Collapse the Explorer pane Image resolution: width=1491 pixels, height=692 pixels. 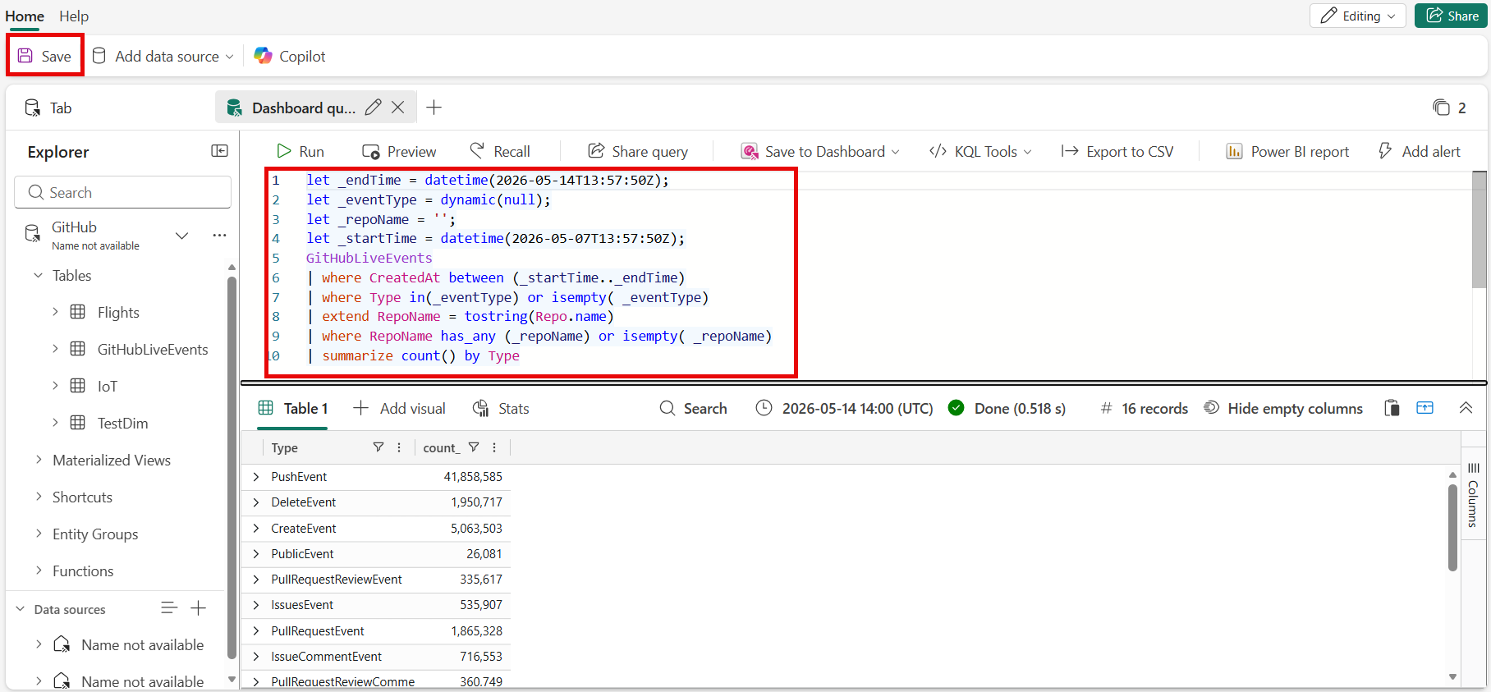(219, 151)
